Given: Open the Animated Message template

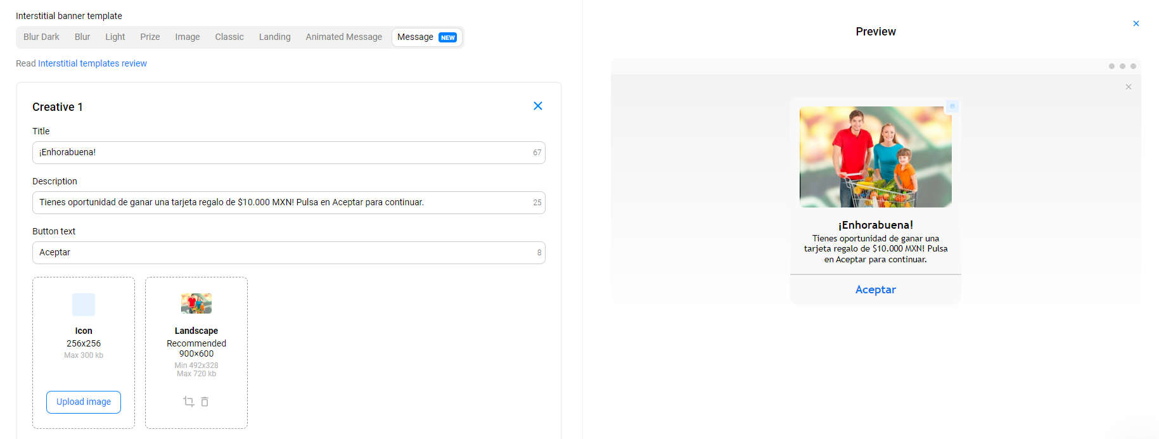Looking at the screenshot, I should pos(343,37).
